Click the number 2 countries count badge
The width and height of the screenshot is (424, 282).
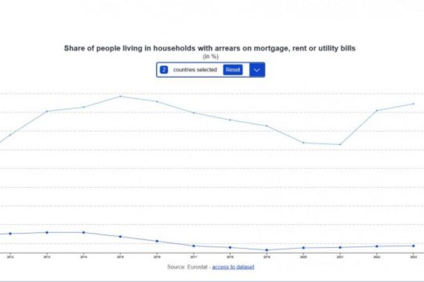163,70
